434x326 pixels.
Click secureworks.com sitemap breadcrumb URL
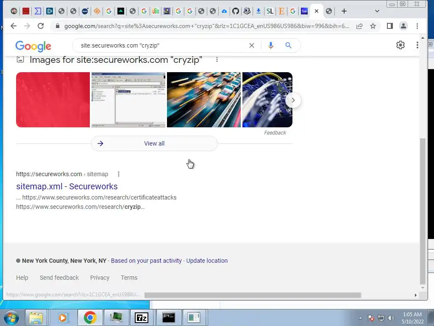62,174
